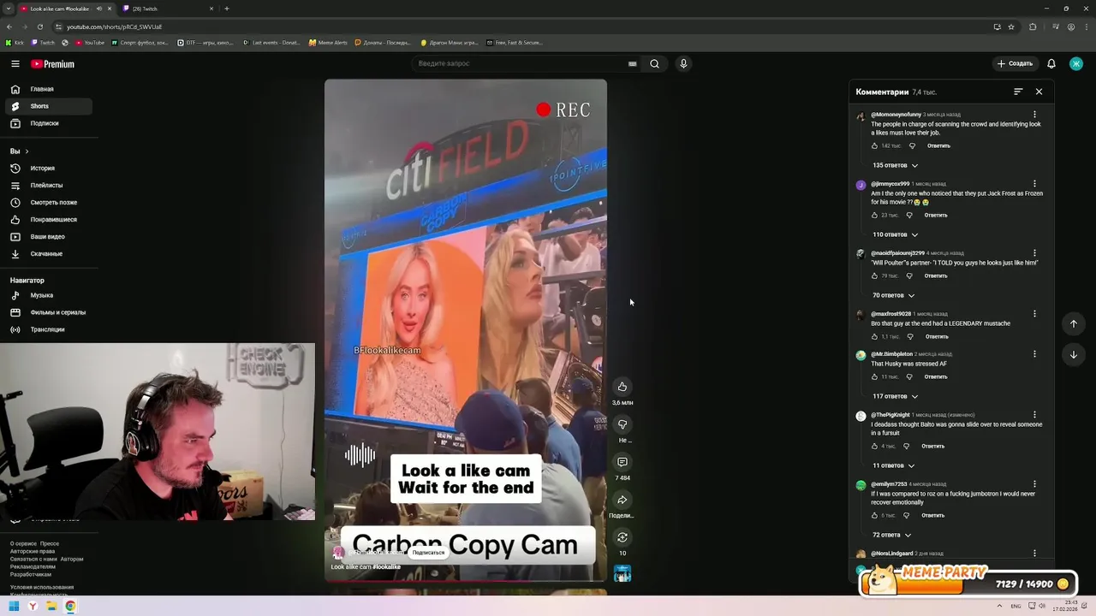Image resolution: width=1096 pixels, height=616 pixels.
Task: Open the Kick bookmark
Action: click(x=15, y=43)
